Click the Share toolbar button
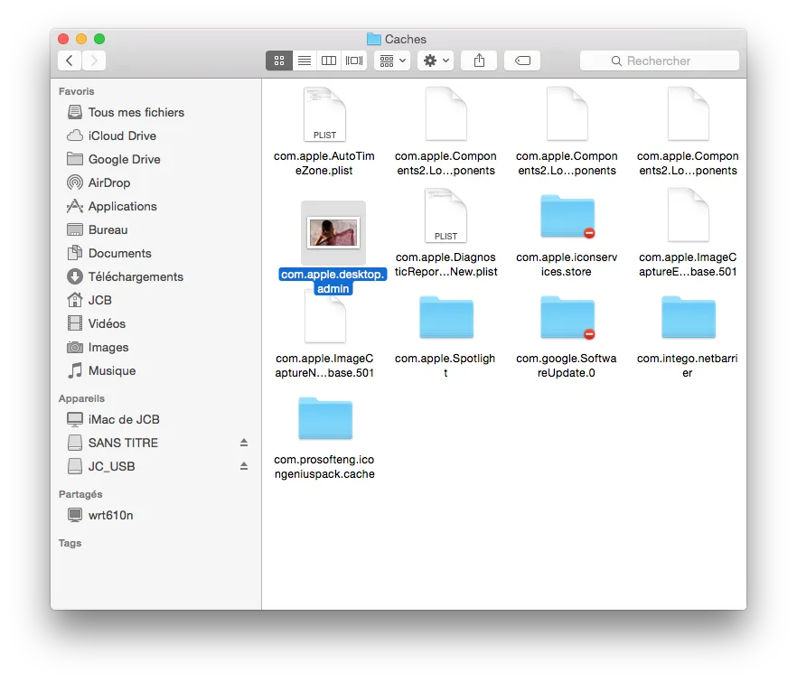Viewport: 797px width, 682px height. coord(479,61)
